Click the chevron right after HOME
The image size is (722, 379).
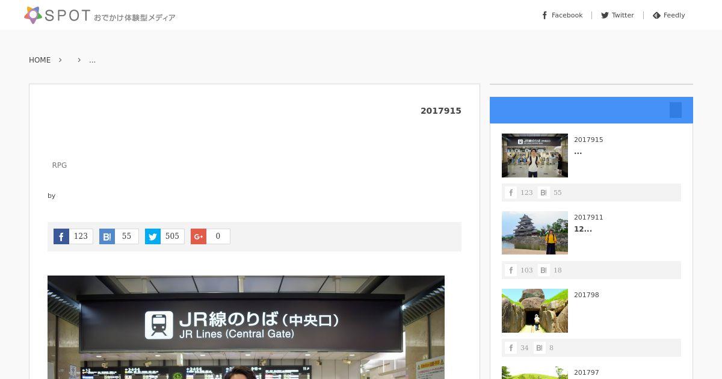click(60, 60)
